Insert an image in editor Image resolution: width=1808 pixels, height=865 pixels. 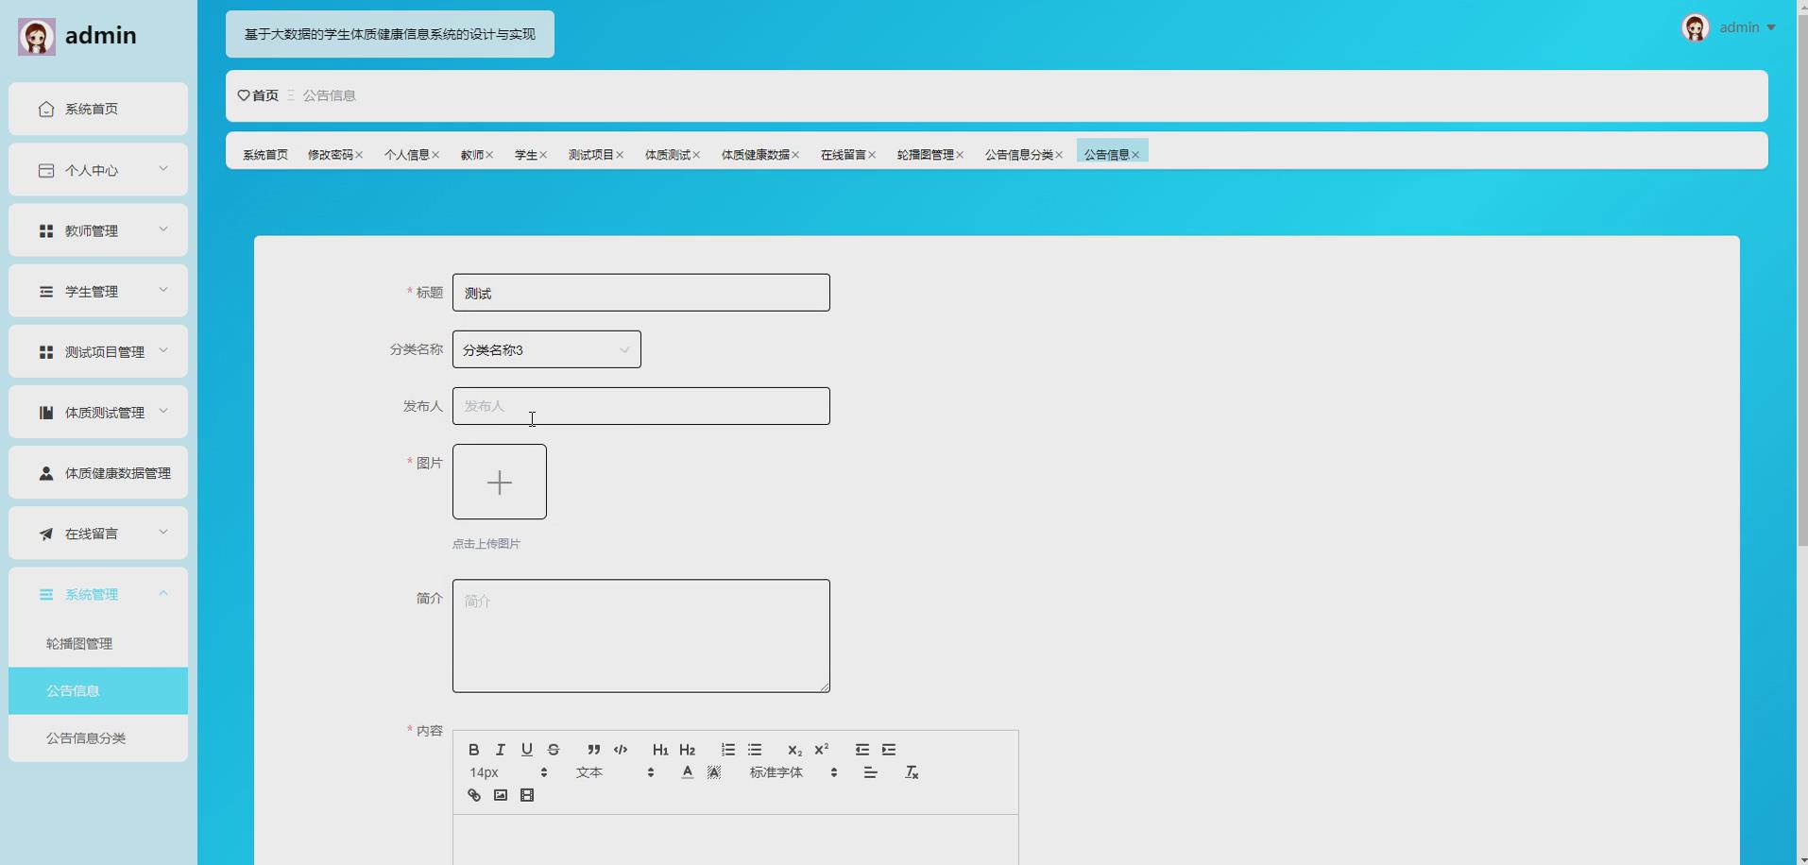501,795
